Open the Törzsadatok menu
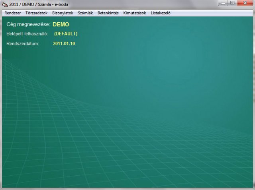 pos(37,13)
